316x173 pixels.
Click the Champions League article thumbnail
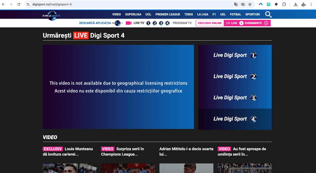coord(128,168)
